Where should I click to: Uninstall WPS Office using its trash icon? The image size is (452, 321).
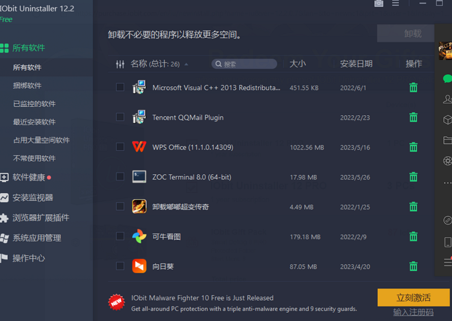click(x=413, y=147)
